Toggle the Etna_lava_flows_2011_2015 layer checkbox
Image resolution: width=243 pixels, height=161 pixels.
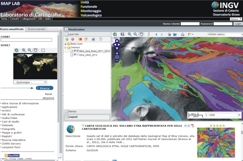tap(75, 51)
